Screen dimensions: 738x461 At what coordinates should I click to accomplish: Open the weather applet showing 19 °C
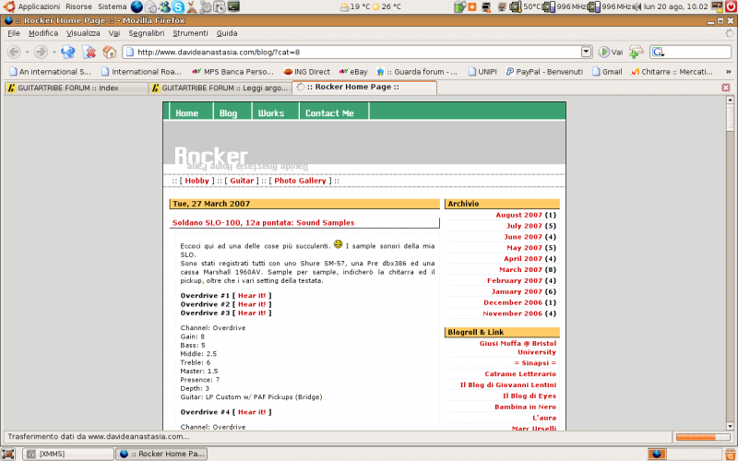tap(355, 6)
